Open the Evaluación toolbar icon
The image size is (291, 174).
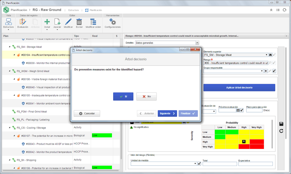[23, 23]
